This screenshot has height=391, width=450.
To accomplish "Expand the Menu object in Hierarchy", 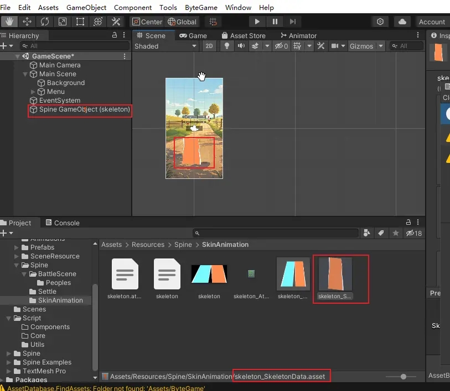I will (33, 92).
